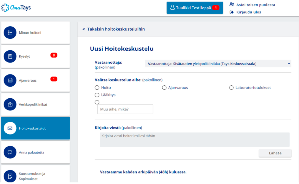299x184 pixels.
Task: Open Kyselyt clipboard icon
Action: pyautogui.click(x=10, y=56)
